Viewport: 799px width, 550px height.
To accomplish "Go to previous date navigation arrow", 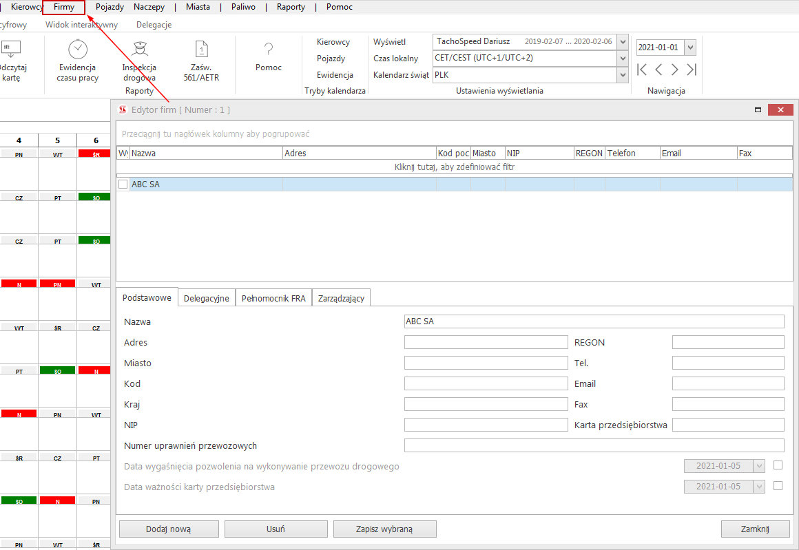I will click(658, 70).
